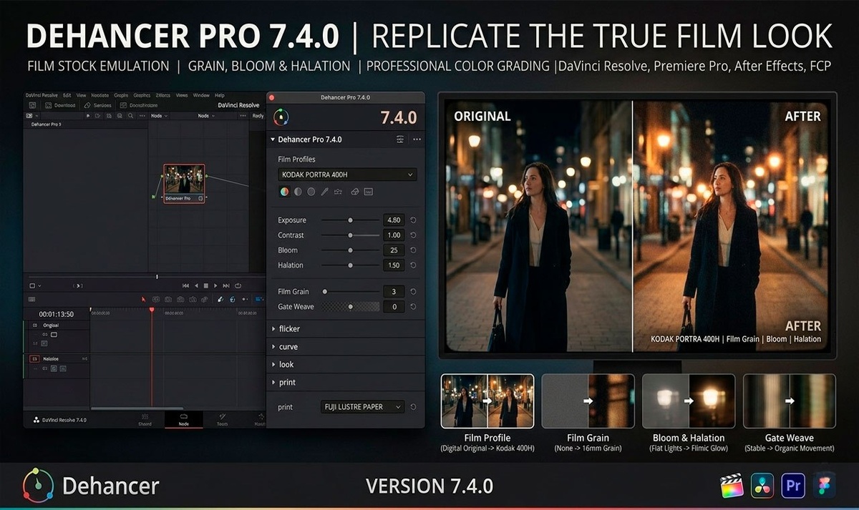The image size is (859, 510).
Task: Click the Gate Weave preview thumbnail
Action: [790, 401]
